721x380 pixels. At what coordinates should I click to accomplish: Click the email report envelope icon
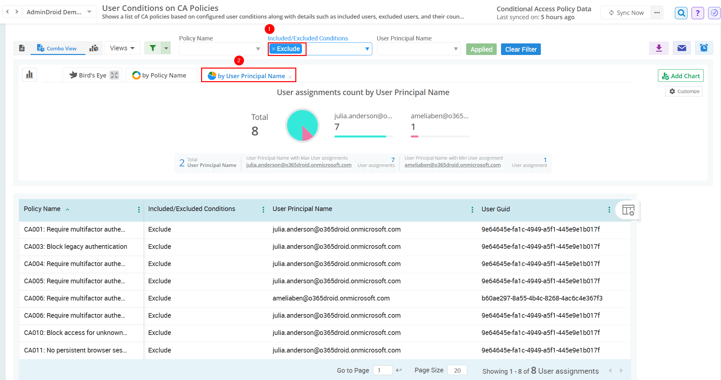click(682, 48)
